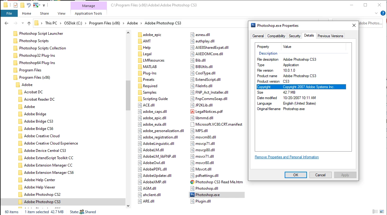
Task: Click OK in Photoshop.exe Properties
Action: pyautogui.click(x=296, y=175)
